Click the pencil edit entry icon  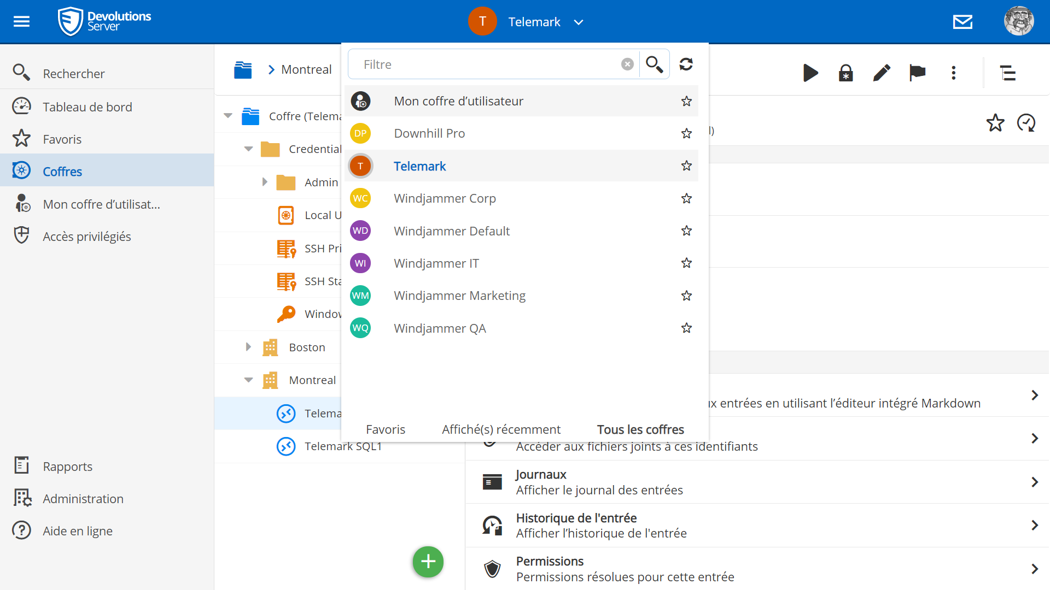pyautogui.click(x=882, y=73)
